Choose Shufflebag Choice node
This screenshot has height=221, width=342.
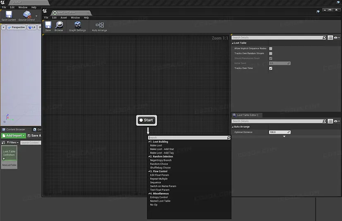coord(160,168)
